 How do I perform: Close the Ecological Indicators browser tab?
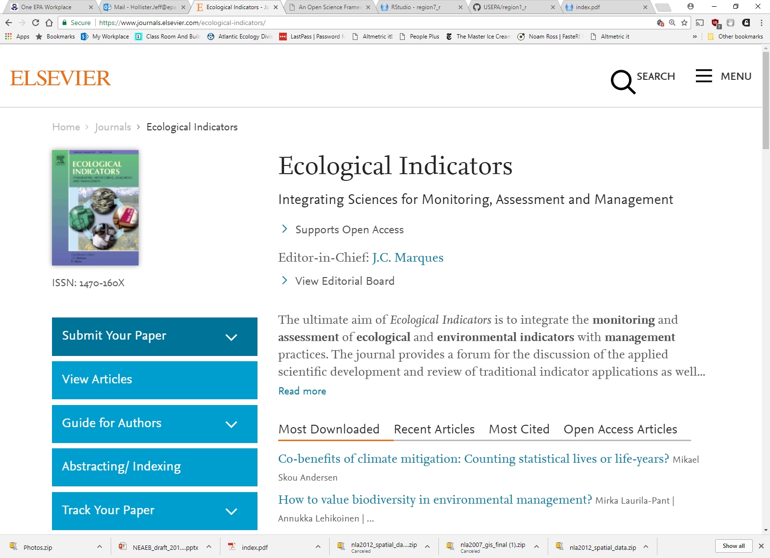tap(276, 7)
